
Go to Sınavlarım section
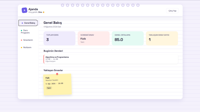click(x=27, y=40)
